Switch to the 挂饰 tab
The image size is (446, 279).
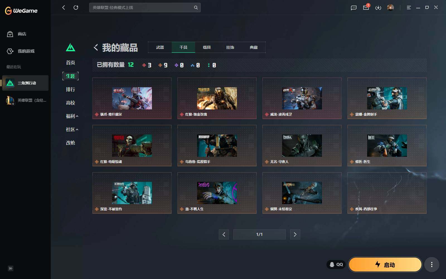tap(230, 47)
